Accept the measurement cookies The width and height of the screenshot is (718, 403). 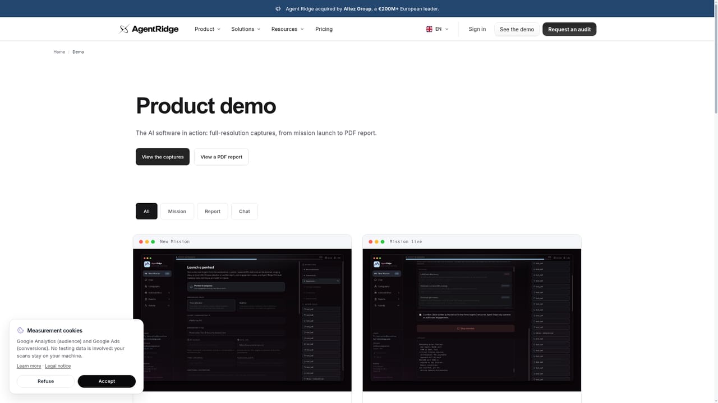click(107, 381)
